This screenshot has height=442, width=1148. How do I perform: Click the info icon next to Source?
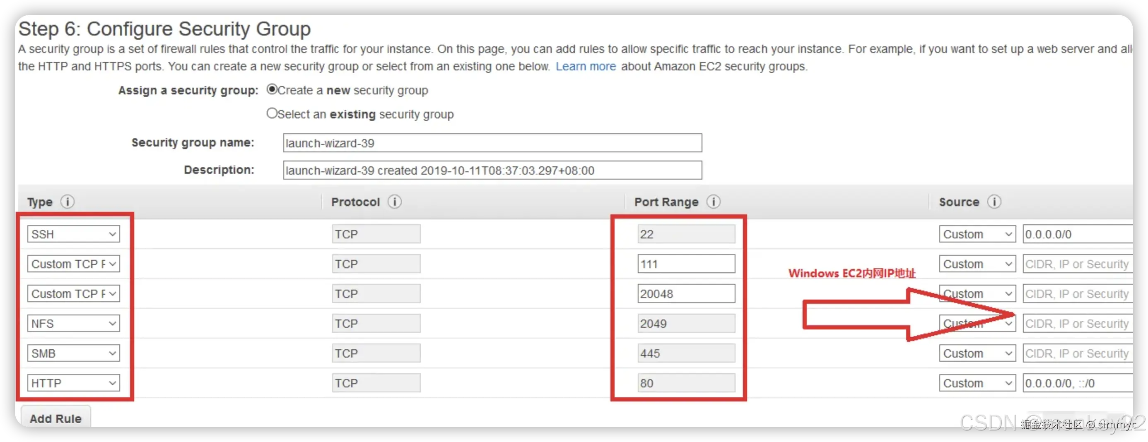tap(994, 202)
